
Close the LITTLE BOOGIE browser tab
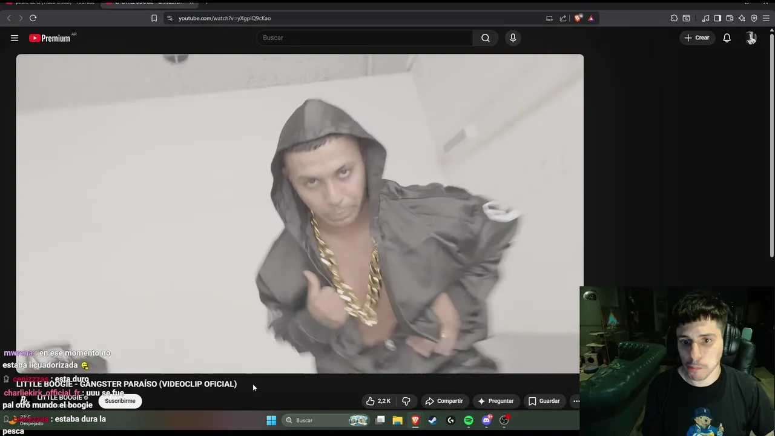click(191, 2)
